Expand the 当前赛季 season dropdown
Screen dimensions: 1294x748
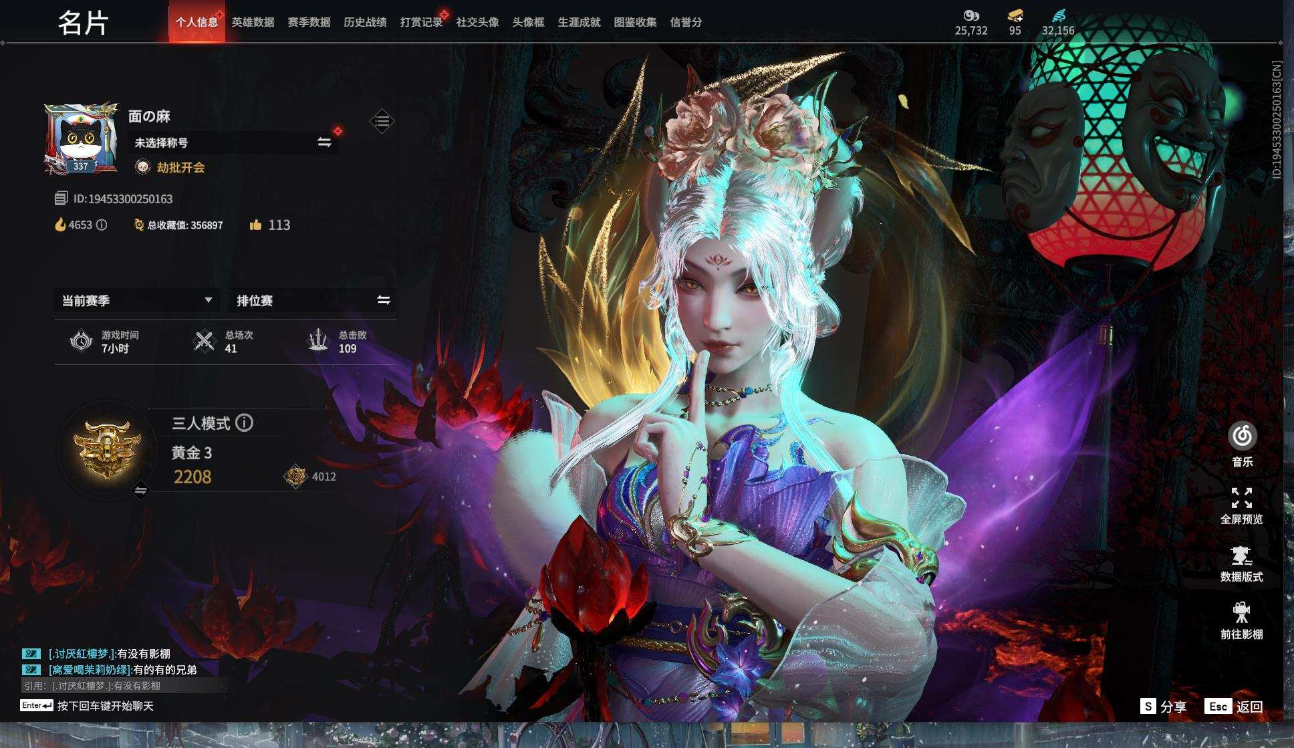click(136, 300)
